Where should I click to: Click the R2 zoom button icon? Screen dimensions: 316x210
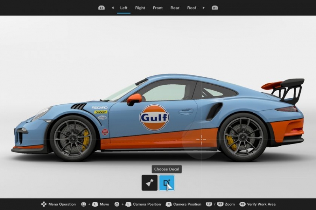[x=220, y=204]
